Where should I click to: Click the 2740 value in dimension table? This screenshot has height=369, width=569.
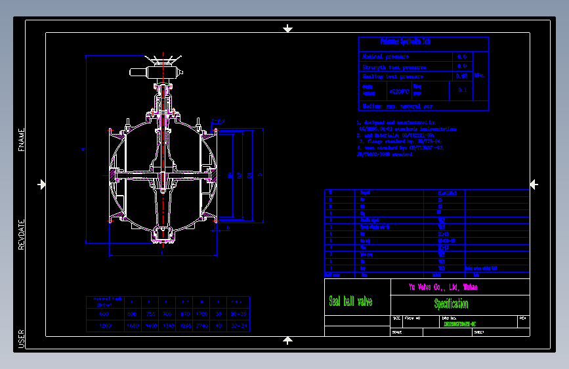point(201,326)
